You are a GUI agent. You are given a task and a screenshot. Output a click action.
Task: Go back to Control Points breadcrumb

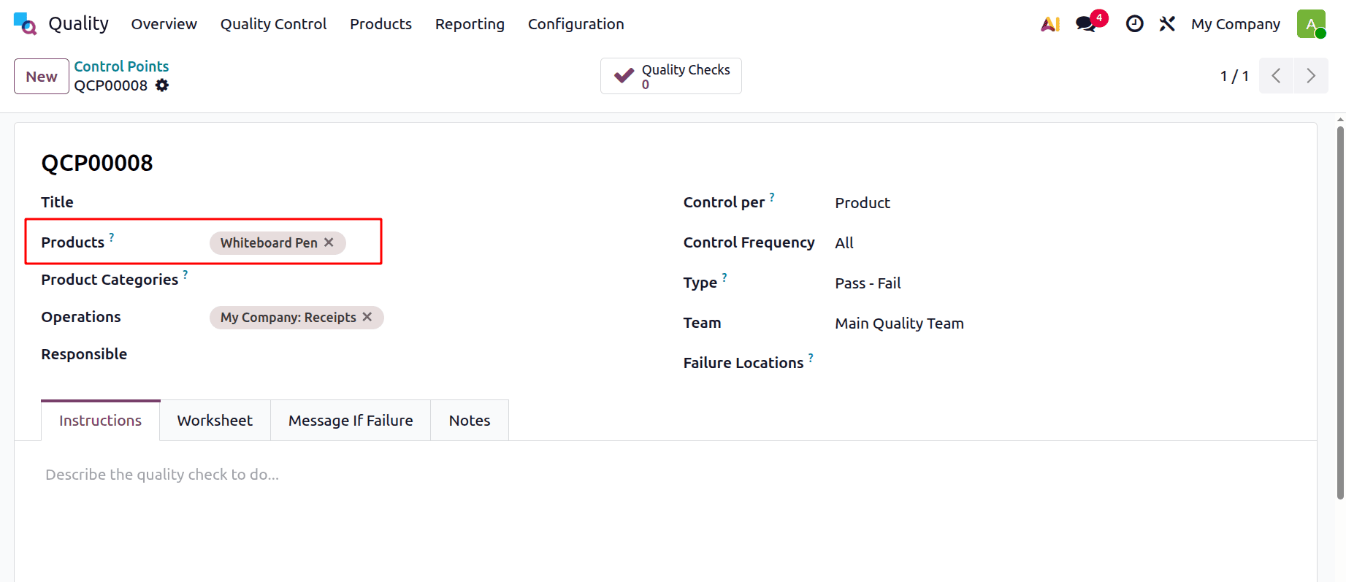coord(121,66)
